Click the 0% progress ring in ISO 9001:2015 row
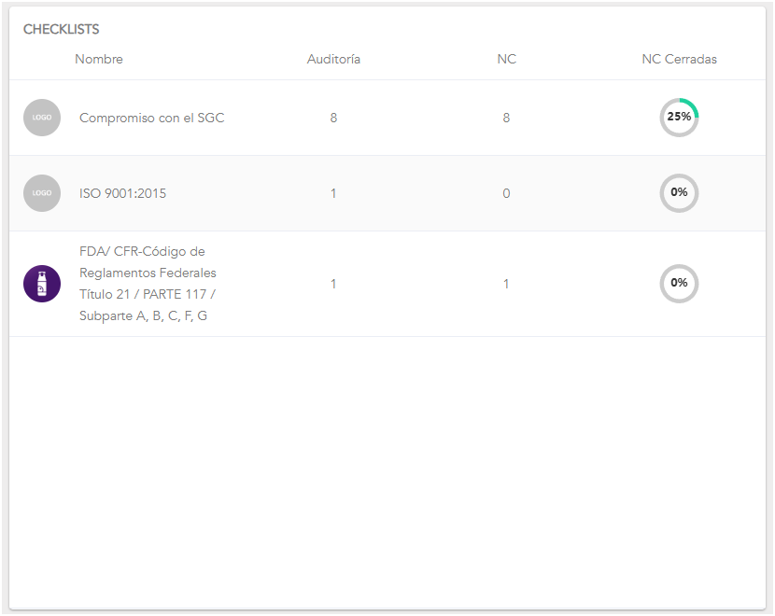This screenshot has height=616, width=775. click(679, 193)
